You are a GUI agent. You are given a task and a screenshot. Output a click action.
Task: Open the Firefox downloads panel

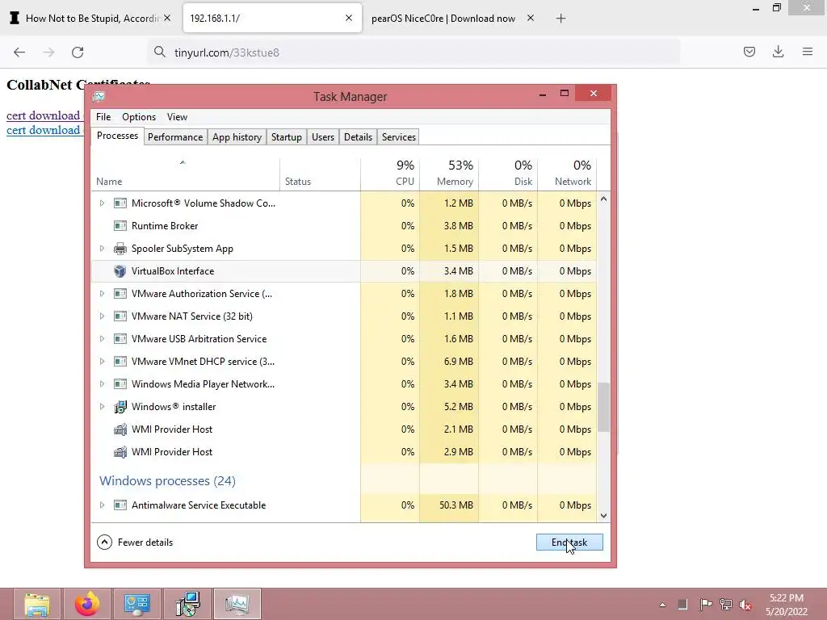pyautogui.click(x=778, y=52)
